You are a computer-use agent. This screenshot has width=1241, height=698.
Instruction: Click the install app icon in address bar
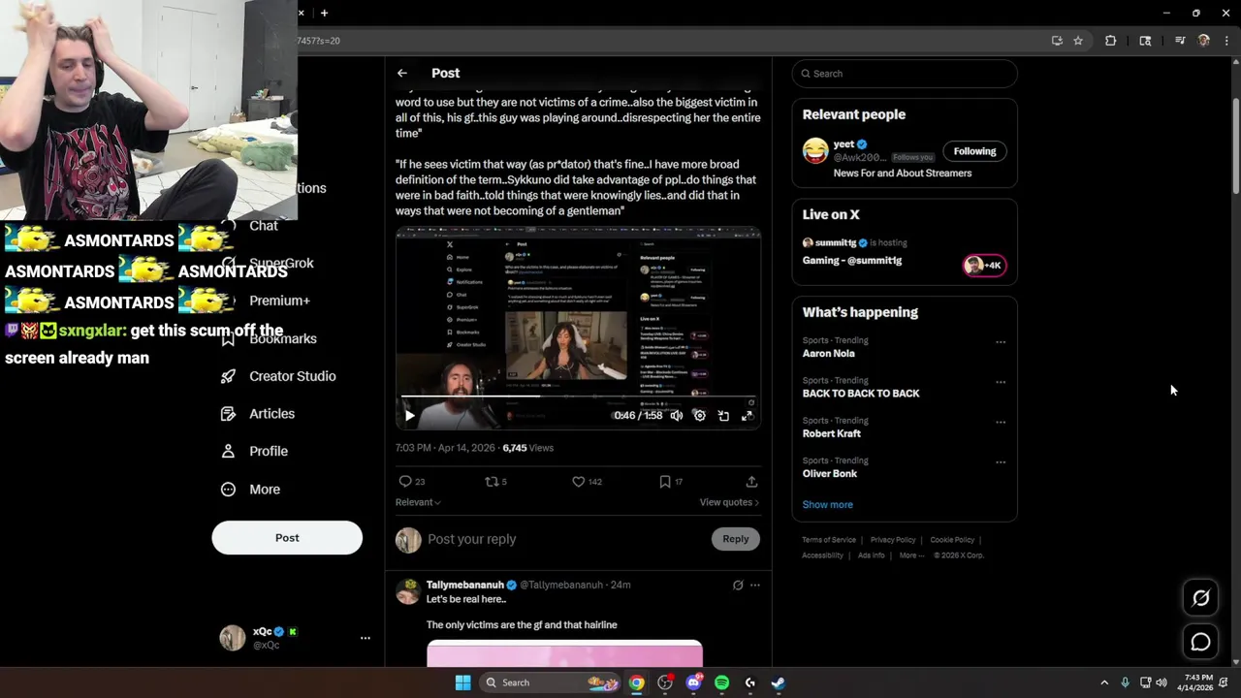tap(1057, 41)
